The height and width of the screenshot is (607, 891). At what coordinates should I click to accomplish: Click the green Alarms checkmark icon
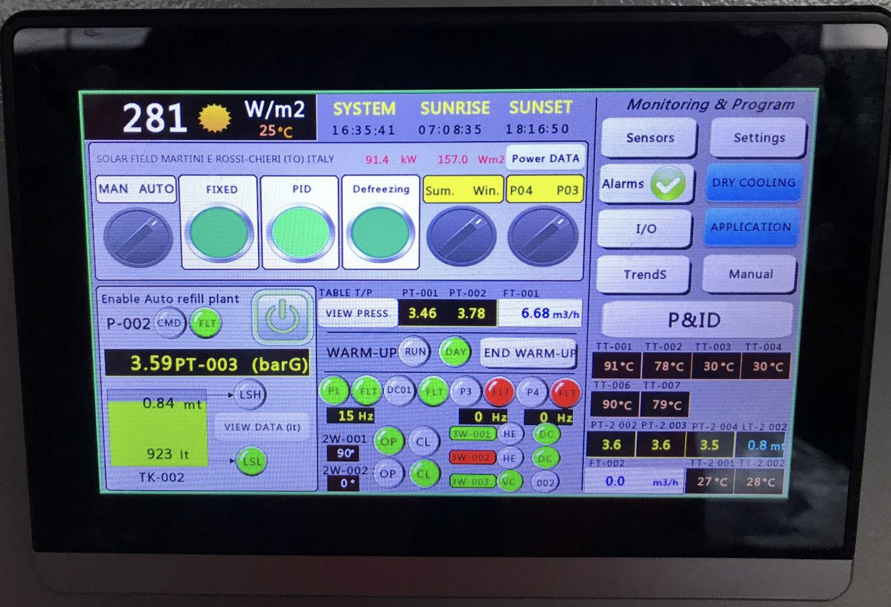[668, 184]
